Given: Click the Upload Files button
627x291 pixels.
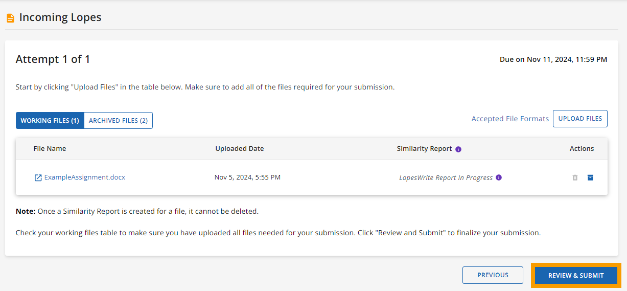Looking at the screenshot, I should tap(580, 119).
